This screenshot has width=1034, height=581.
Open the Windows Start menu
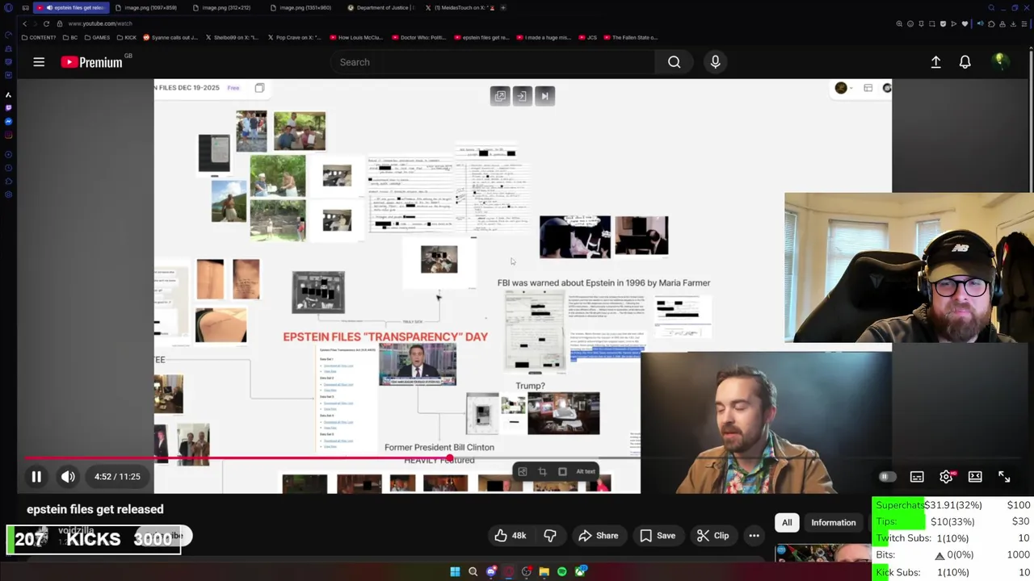click(455, 572)
